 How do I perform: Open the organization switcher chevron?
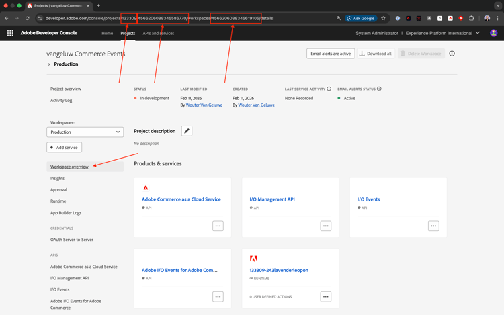click(x=478, y=33)
